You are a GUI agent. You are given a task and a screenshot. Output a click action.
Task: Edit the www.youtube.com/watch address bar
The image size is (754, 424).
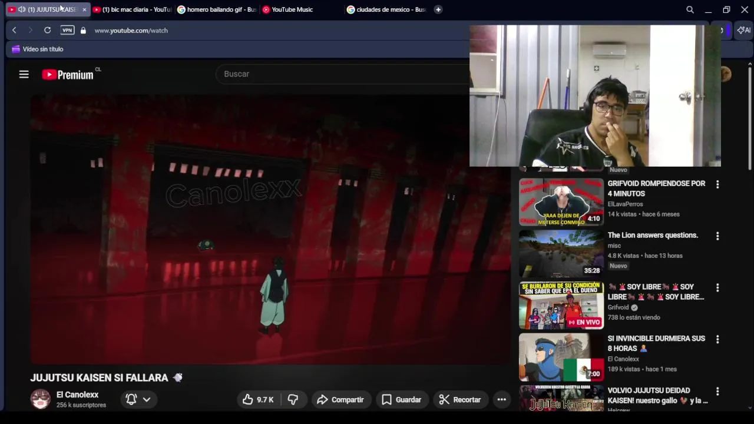coord(131,30)
